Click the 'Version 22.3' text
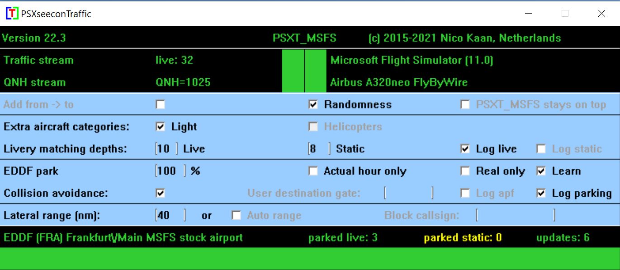This screenshot has height=270, width=620. 34,38
